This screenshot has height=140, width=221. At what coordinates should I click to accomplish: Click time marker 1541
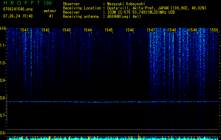point(24,30)
